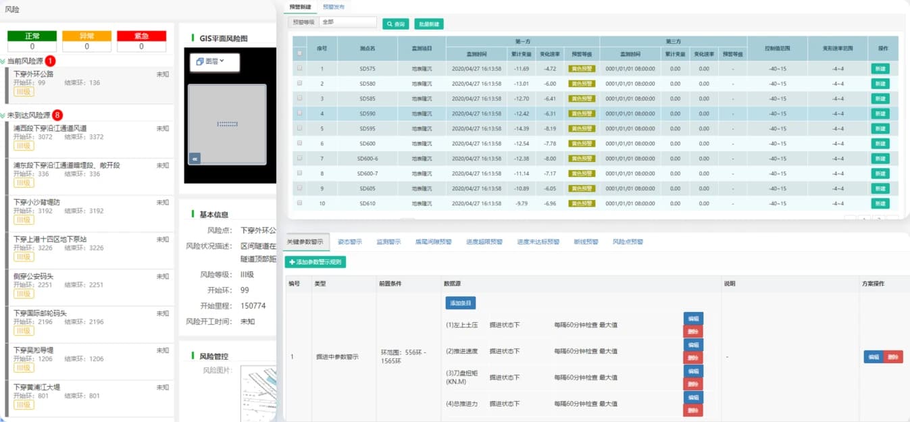This screenshot has width=910, height=422.
Task: Click 新建 for row SD600-7
Action: pos(880,174)
